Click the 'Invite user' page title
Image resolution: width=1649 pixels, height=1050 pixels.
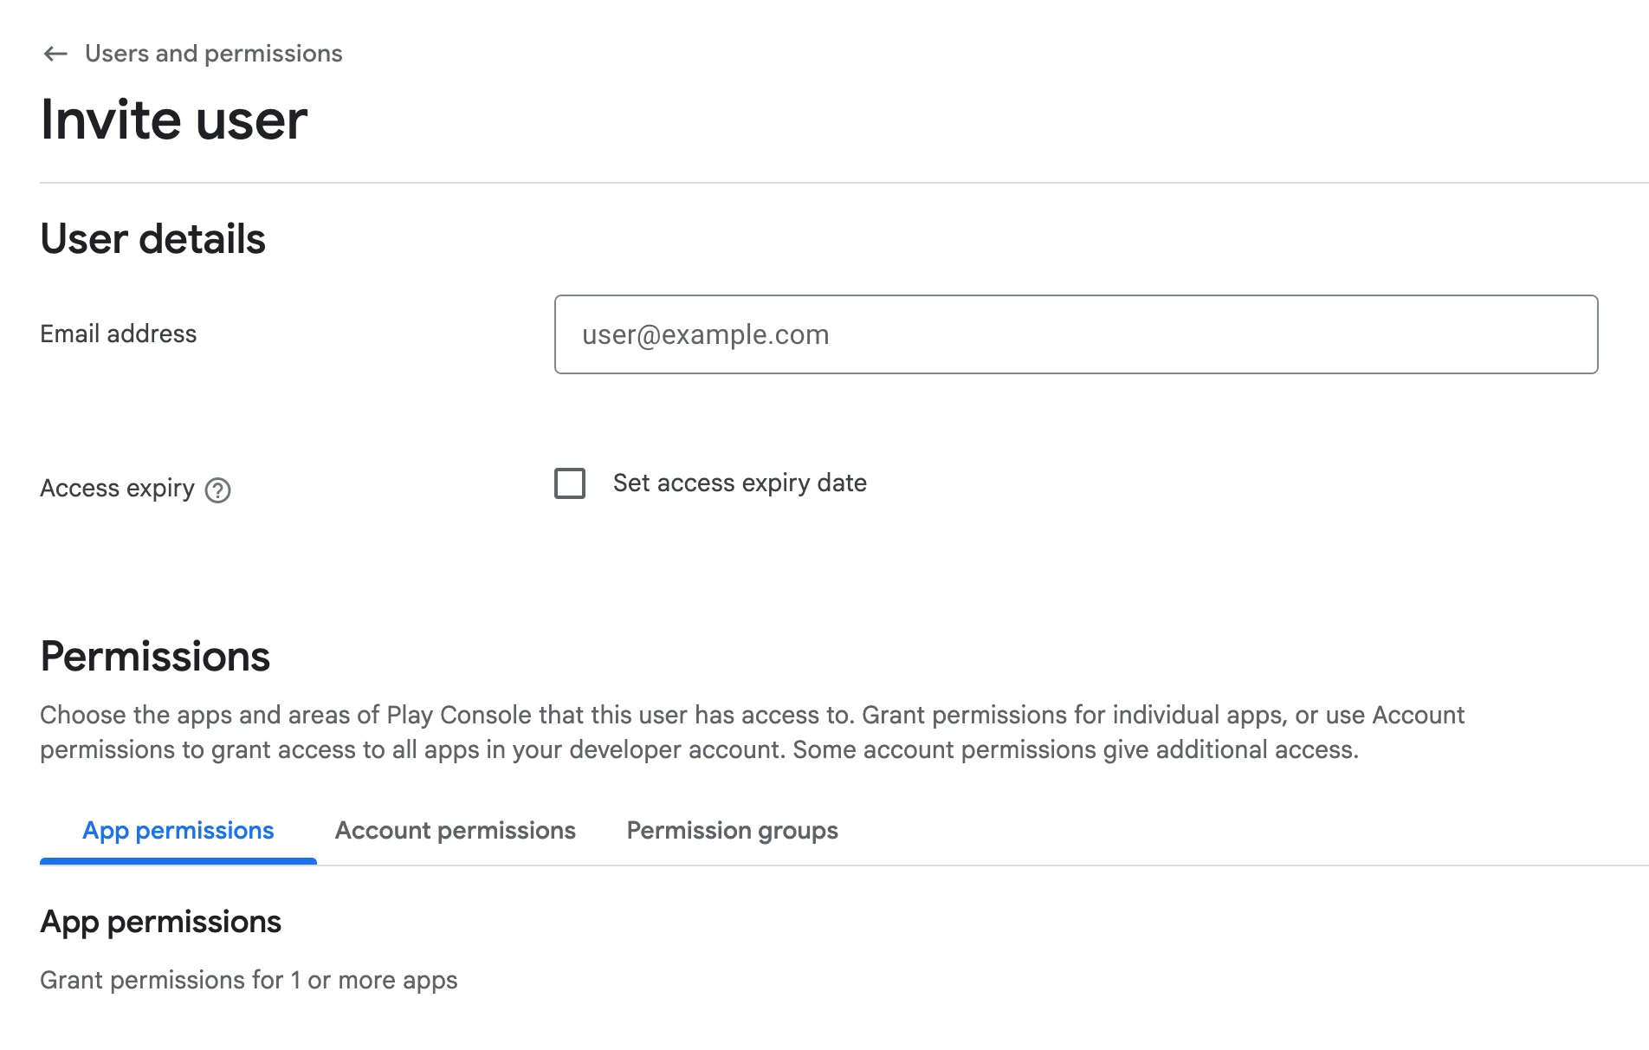coord(174,120)
